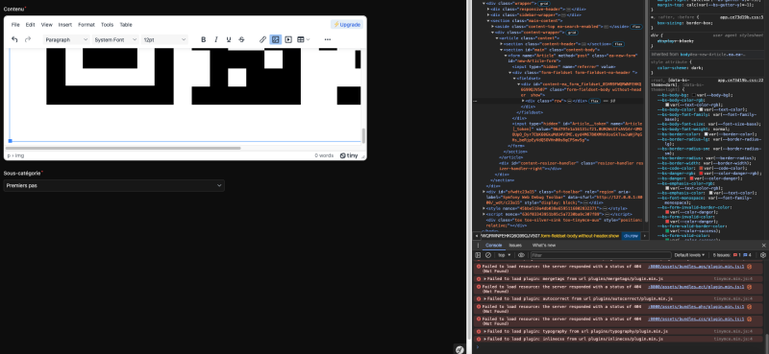
Task: Click the Symfony debug toolbar icon
Action: (459, 349)
